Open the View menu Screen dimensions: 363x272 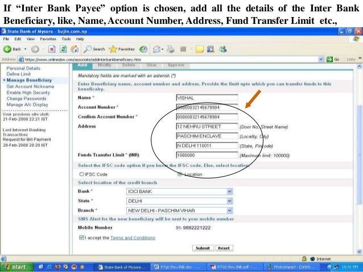pyautogui.click(x=30, y=39)
